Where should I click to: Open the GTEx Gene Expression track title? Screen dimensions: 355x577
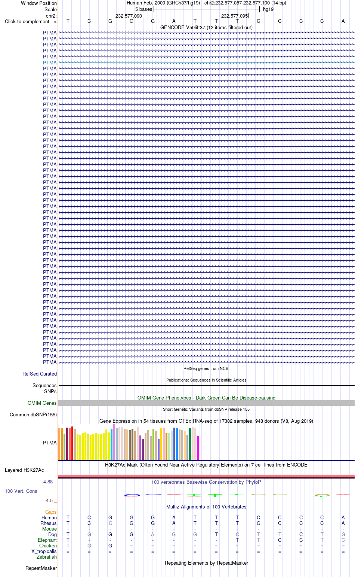(206, 421)
